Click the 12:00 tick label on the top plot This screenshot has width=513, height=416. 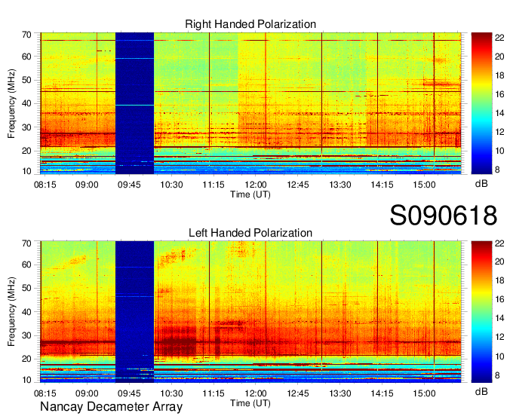click(256, 185)
